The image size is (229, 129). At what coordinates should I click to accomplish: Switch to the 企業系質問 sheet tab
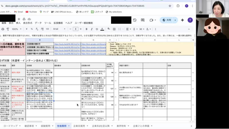pyautogui.click(x=79, y=126)
